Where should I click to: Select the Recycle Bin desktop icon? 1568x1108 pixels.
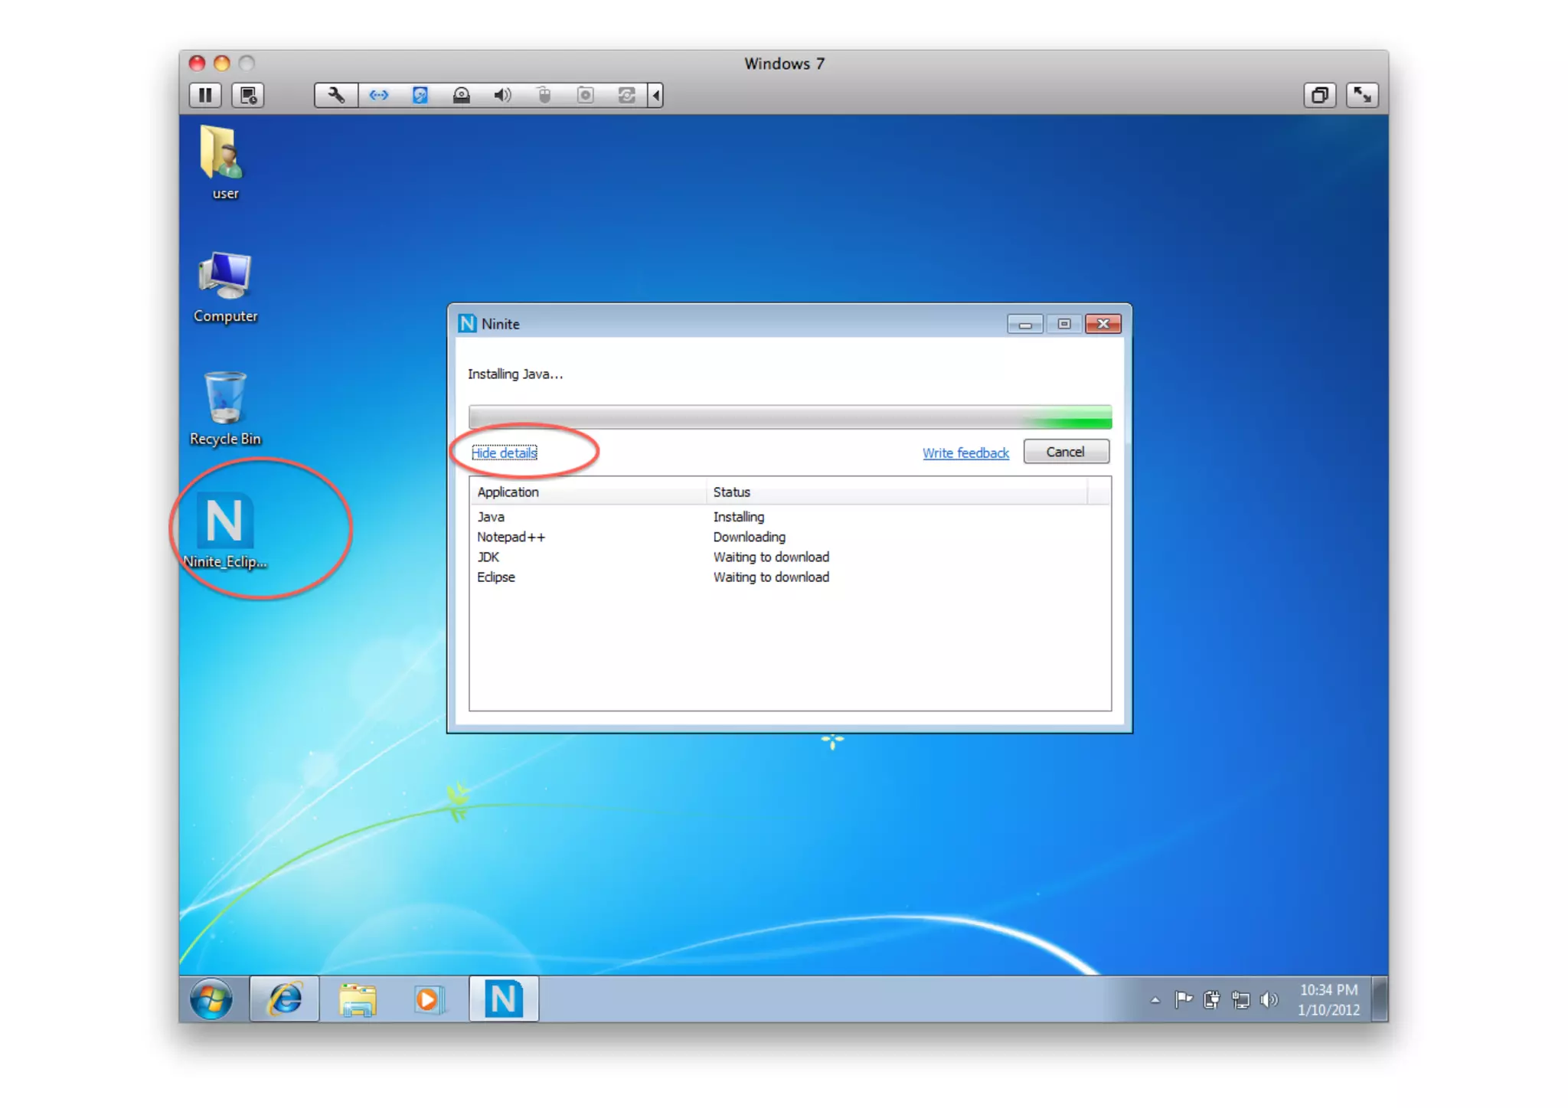pyautogui.click(x=225, y=408)
